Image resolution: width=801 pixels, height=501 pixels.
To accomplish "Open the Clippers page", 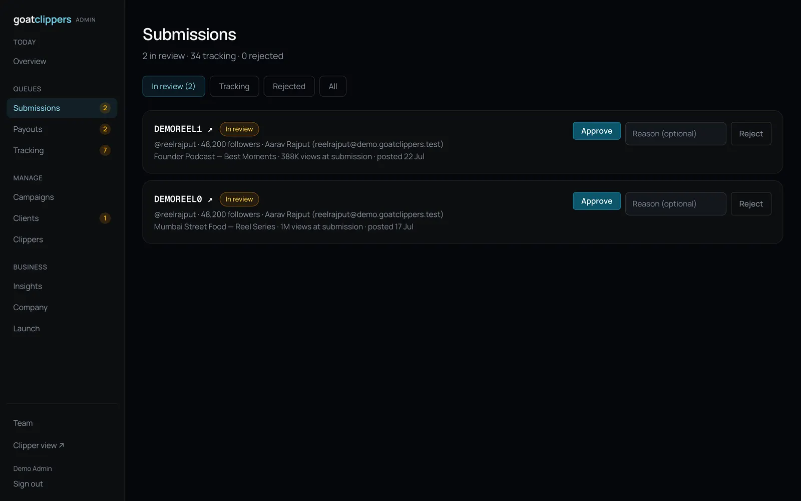I will point(62,239).
